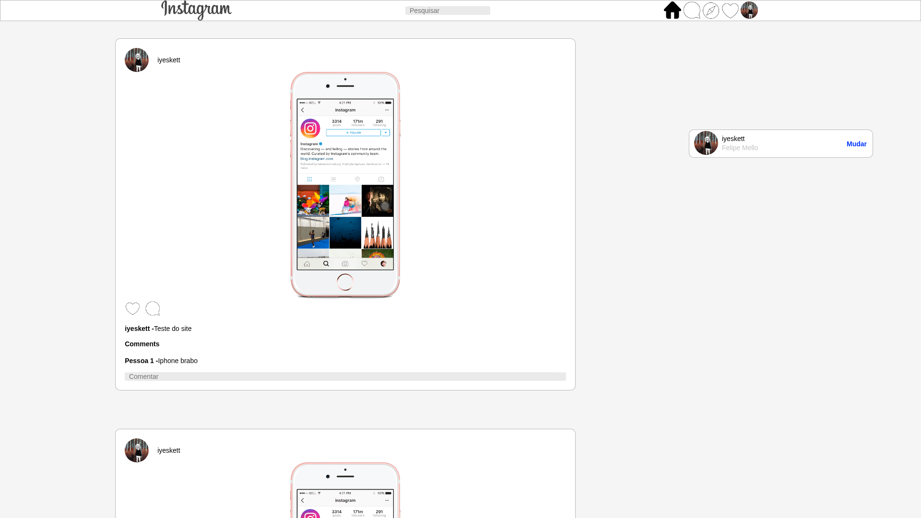Click 'Felipe Mello' name in sidebar
This screenshot has width=921, height=518.
(740, 148)
